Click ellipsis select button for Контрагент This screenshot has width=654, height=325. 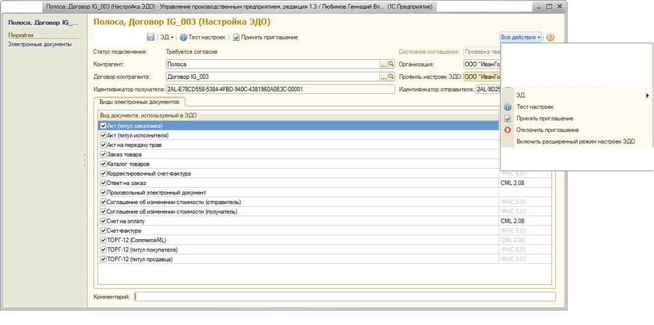pyautogui.click(x=384, y=65)
